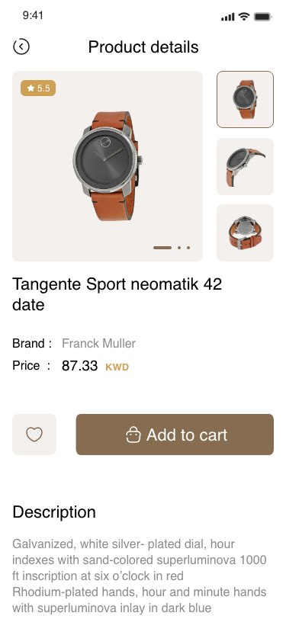Image resolution: width=286 pixels, height=619 pixels.
Task: Tap the active long carousel indicator
Action: pos(162,248)
